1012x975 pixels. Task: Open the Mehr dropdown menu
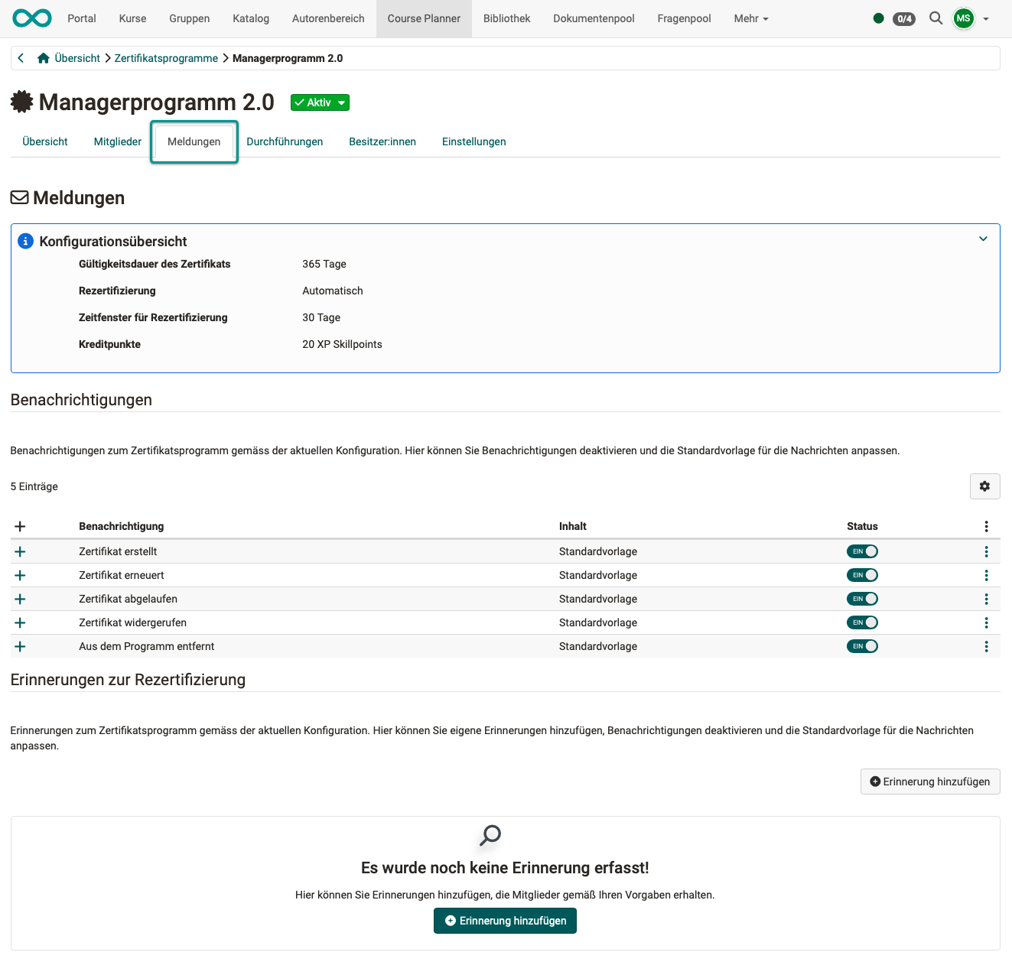point(749,18)
